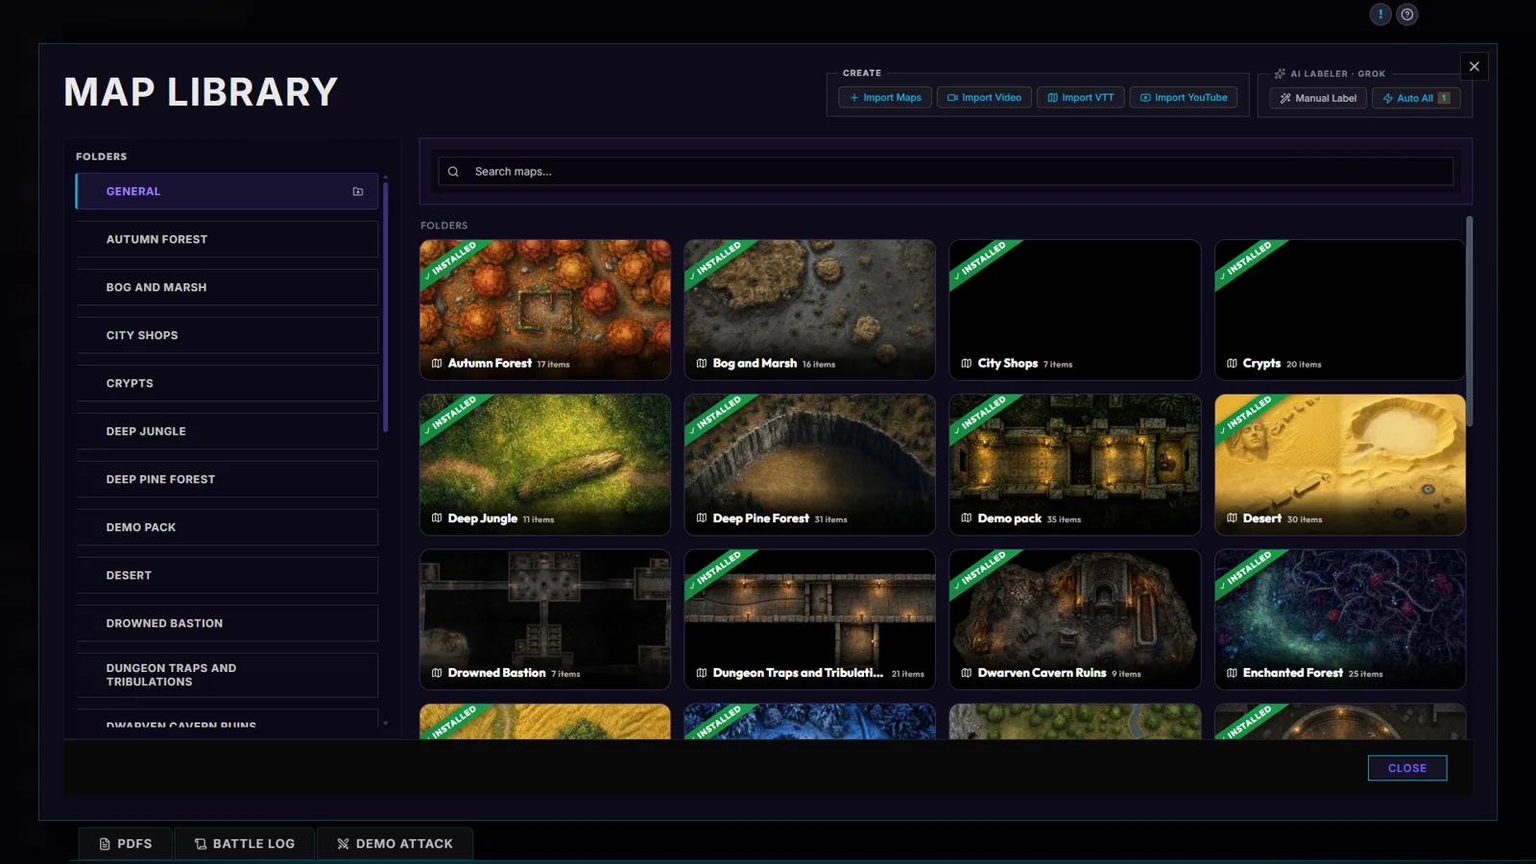Click the map grid vertical scrollbar
This screenshot has width=1536, height=864.
(1469, 322)
